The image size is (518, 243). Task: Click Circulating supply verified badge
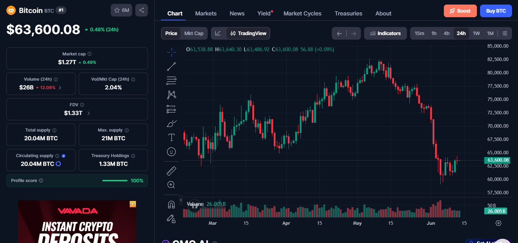coord(64,156)
